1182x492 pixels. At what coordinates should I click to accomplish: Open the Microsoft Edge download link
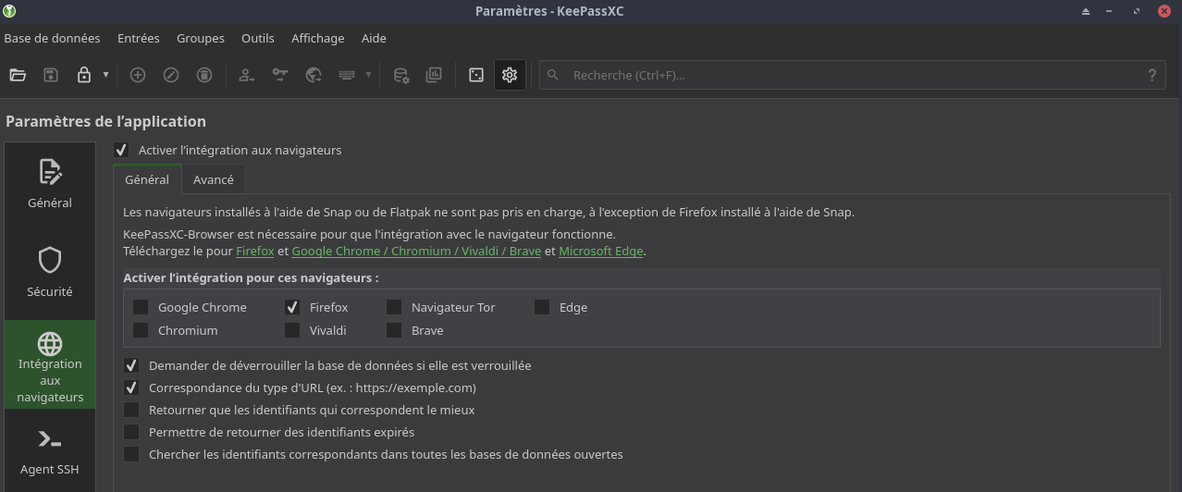coord(601,251)
